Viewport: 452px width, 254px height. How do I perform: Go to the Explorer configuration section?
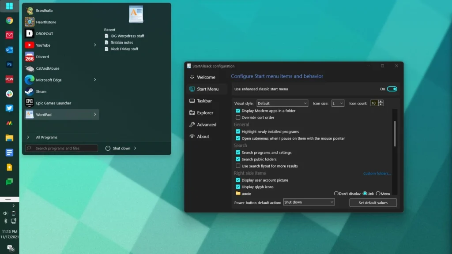(x=205, y=113)
